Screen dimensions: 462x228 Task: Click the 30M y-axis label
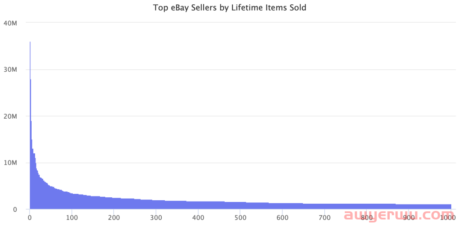[9, 70]
